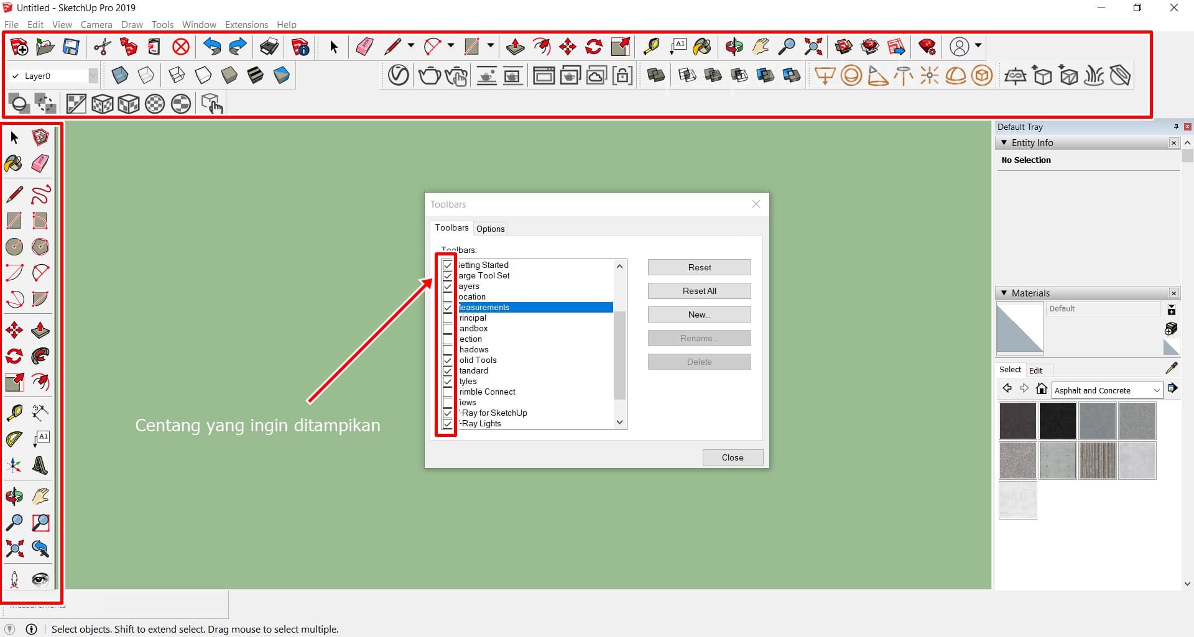Enable the Location toolbar checkbox

[x=447, y=297]
